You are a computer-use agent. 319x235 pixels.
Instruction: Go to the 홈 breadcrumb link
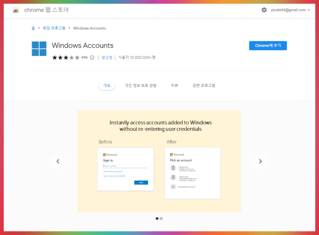click(33, 28)
